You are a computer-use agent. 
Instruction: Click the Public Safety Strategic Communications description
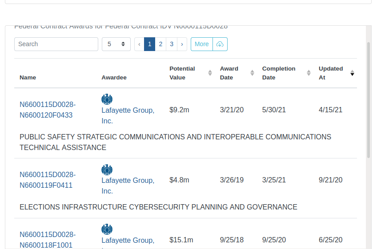coord(176,142)
